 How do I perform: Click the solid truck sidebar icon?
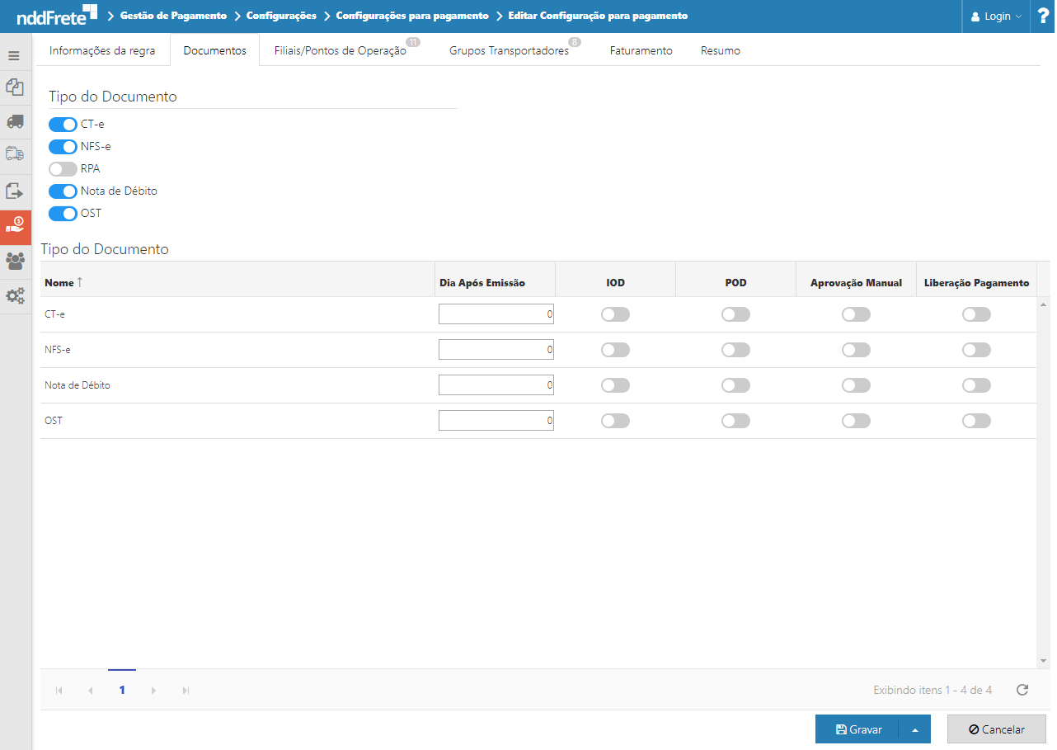(14, 121)
